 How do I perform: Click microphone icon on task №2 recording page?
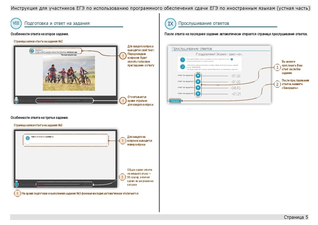[x=17, y=101]
